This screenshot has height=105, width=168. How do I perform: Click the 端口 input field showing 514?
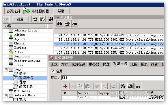[x=112, y=78]
